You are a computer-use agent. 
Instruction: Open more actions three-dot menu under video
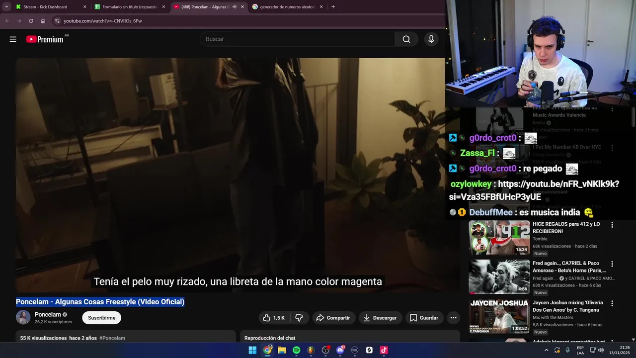coord(453,318)
